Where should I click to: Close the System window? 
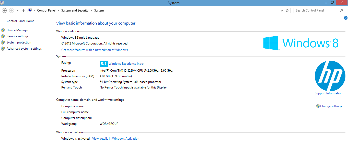[x=342, y=2]
